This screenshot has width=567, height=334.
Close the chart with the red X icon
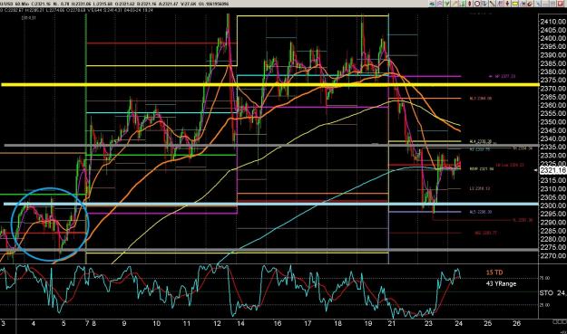560,4
